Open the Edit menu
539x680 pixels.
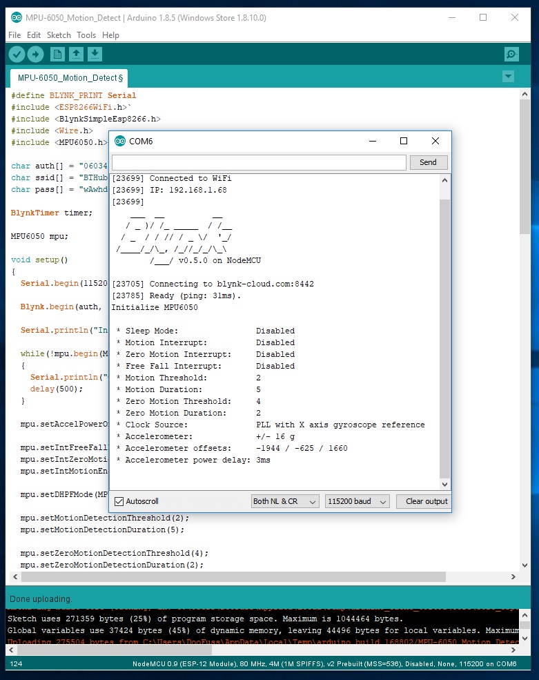[33, 35]
